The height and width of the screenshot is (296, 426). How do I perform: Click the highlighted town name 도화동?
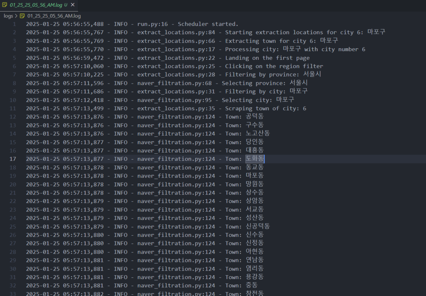pos(255,159)
